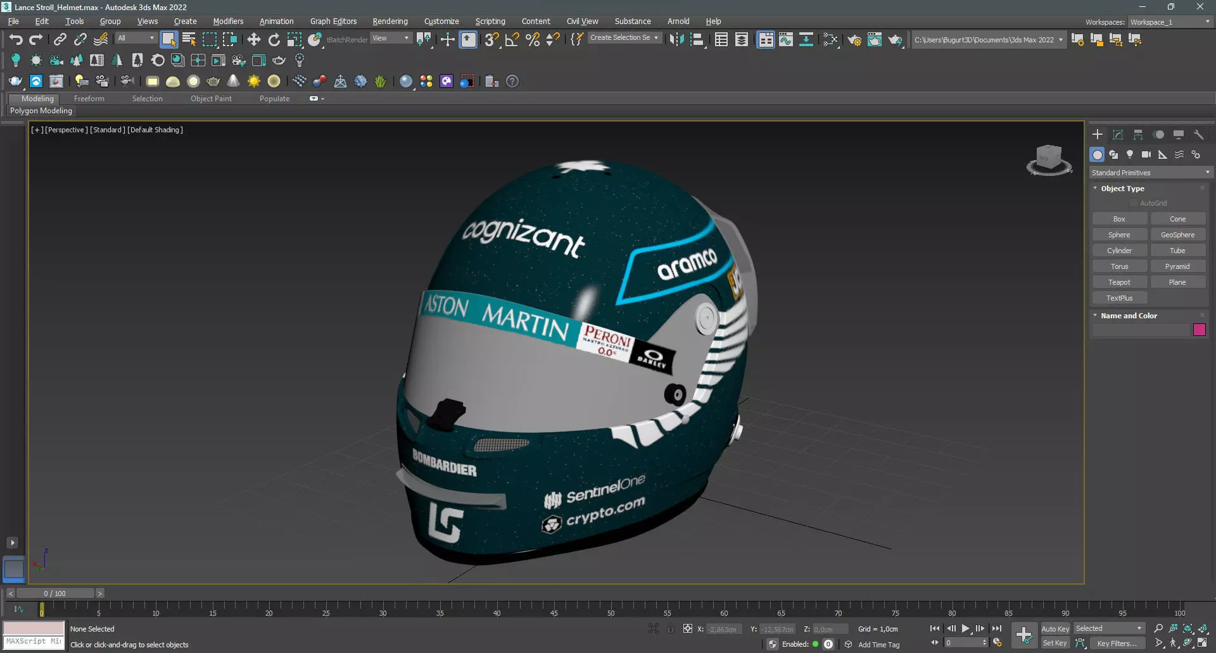Open the Modifiers menu
This screenshot has width=1216, height=653.
point(228,22)
